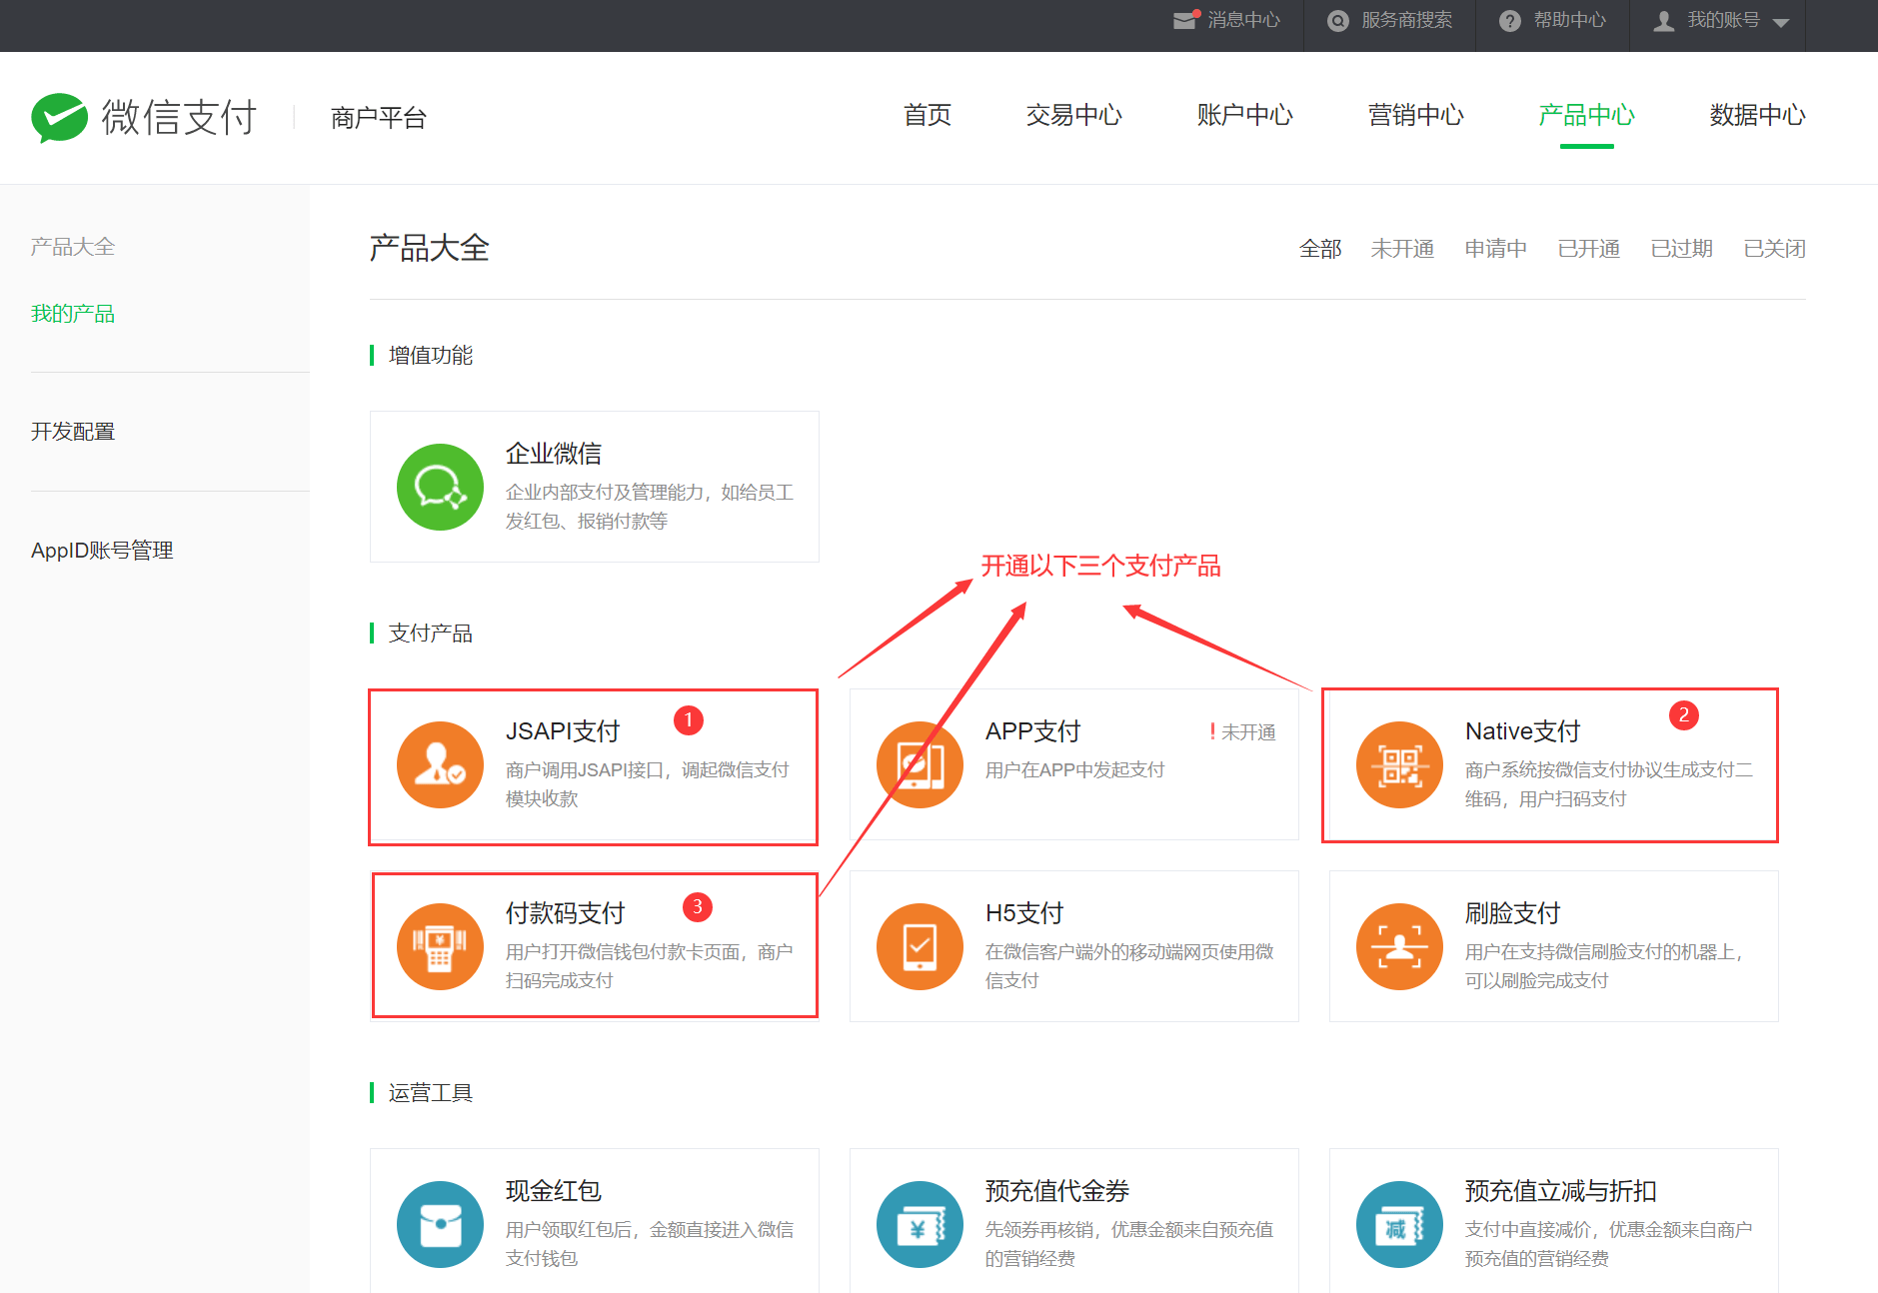
Task: Filter products by 已开通 status
Action: point(1588,249)
